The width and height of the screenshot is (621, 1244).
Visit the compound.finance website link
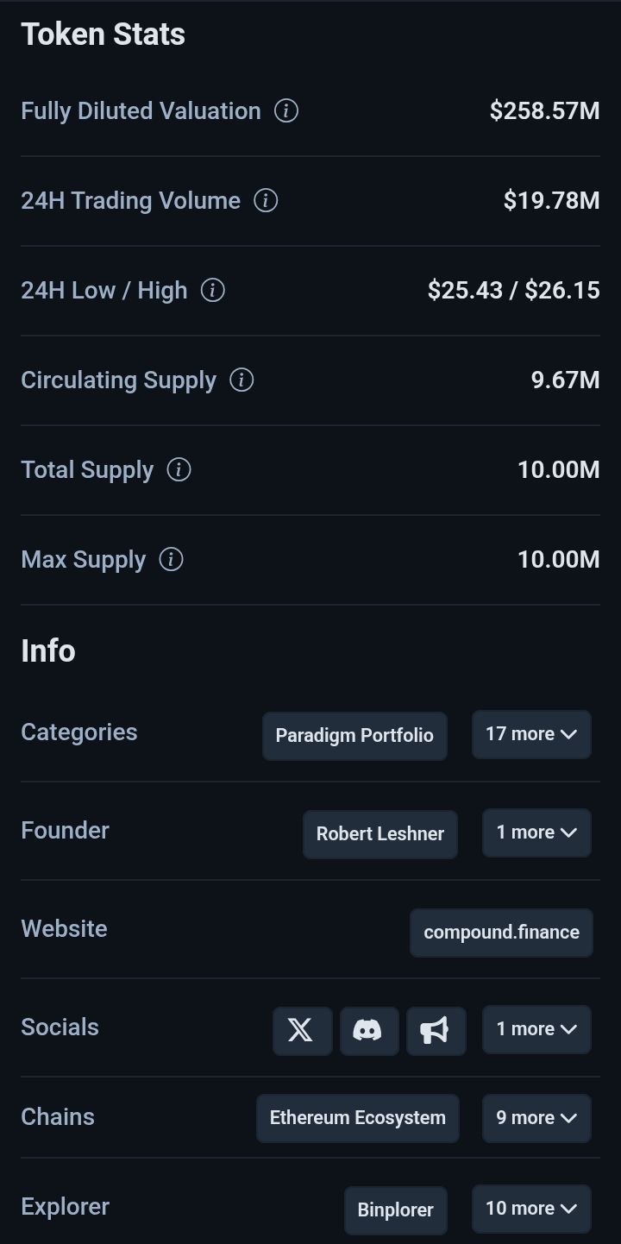pyautogui.click(x=501, y=933)
